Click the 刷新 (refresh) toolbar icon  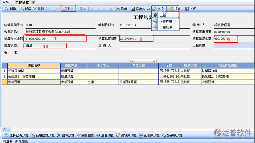click(118, 9)
